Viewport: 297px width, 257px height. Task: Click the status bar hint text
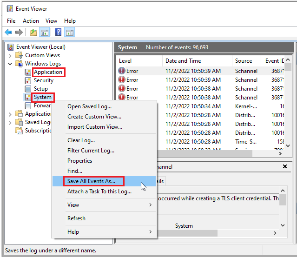pyautogui.click(x=51, y=250)
